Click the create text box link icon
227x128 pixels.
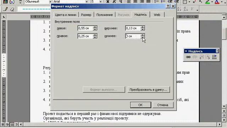tap(188, 57)
